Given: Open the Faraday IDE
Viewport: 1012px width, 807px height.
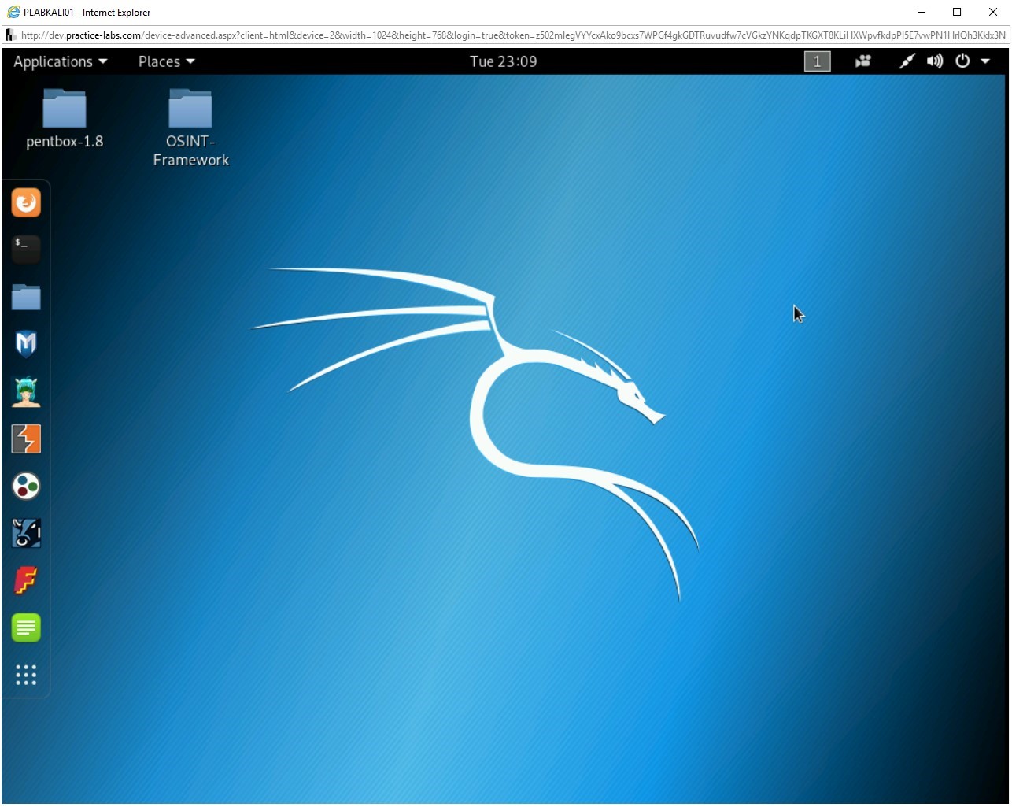Looking at the screenshot, I should [x=26, y=580].
